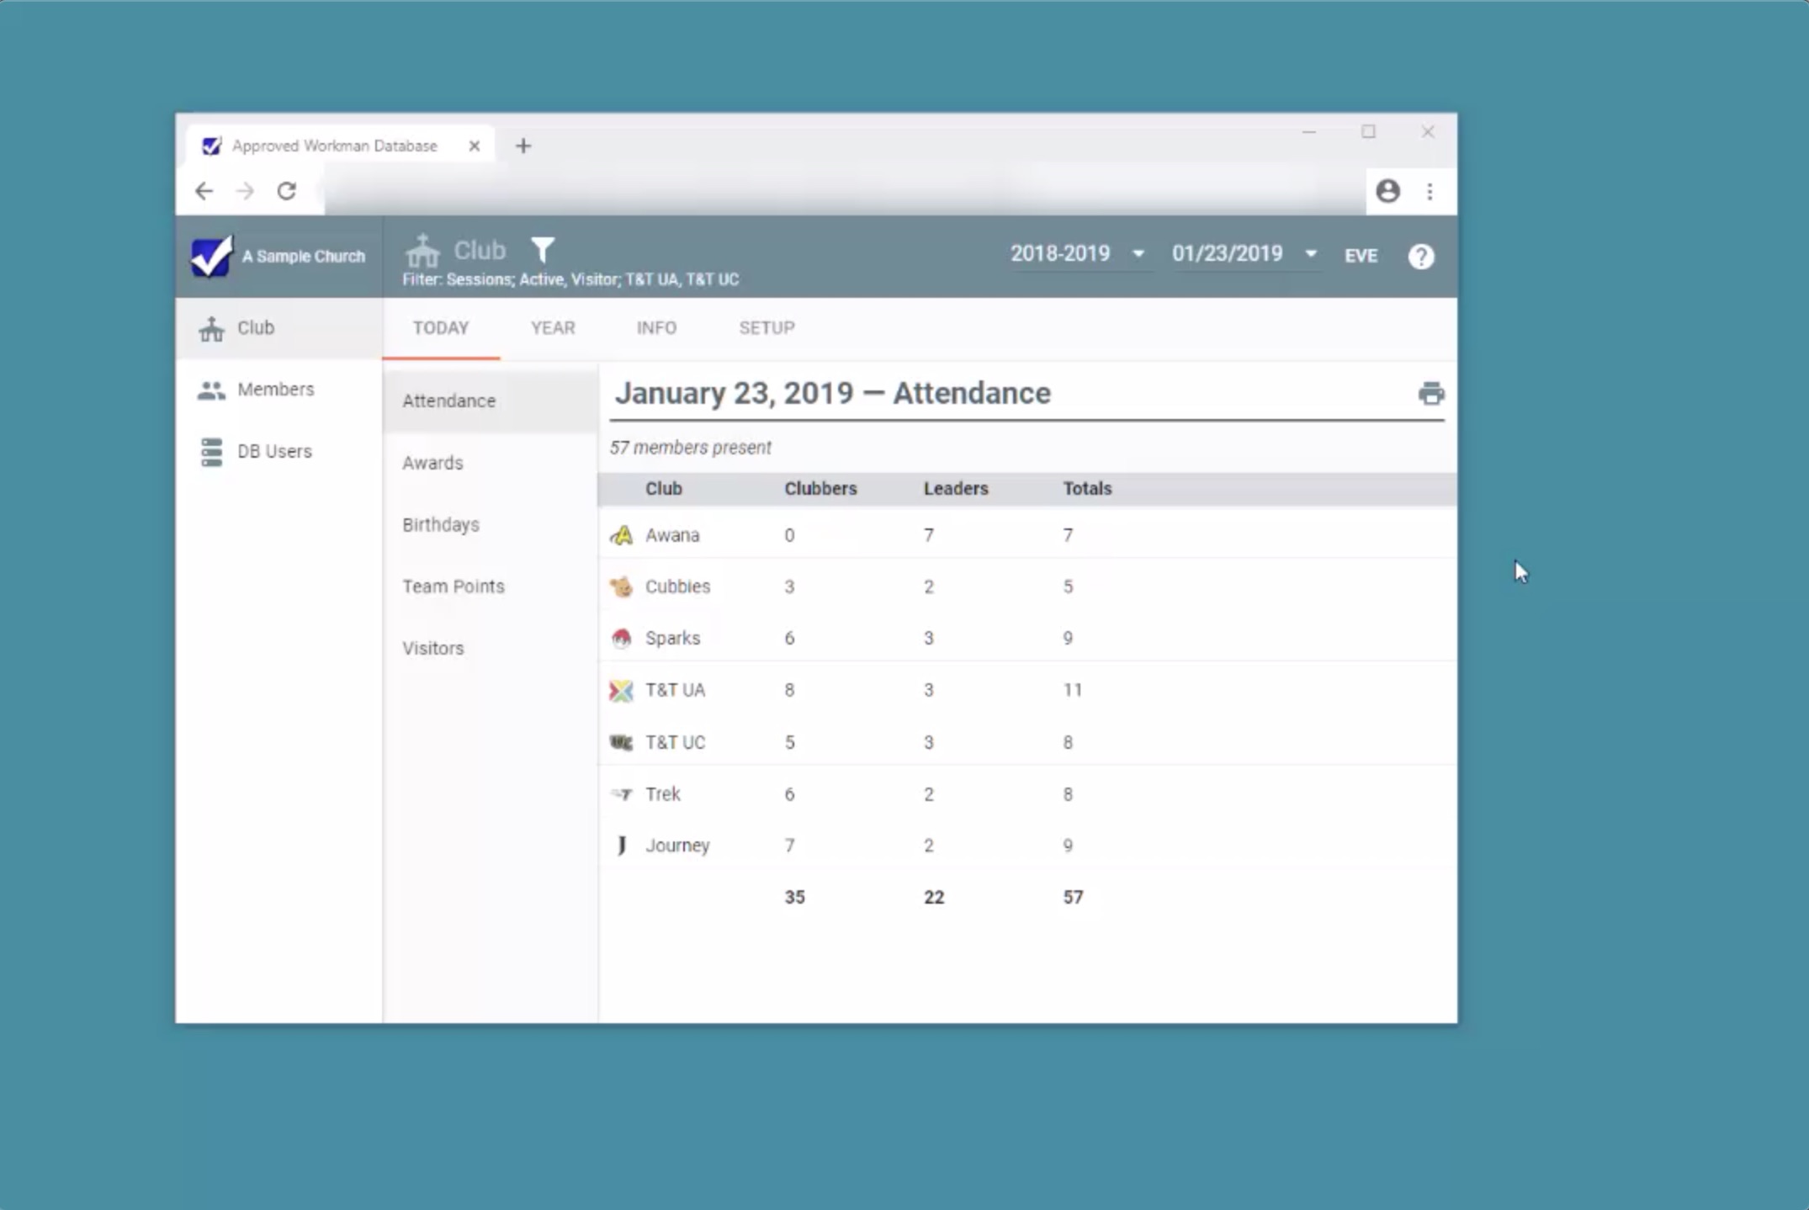The height and width of the screenshot is (1210, 1809).
Task: Open browser three-dot menu
Action: [x=1430, y=191]
